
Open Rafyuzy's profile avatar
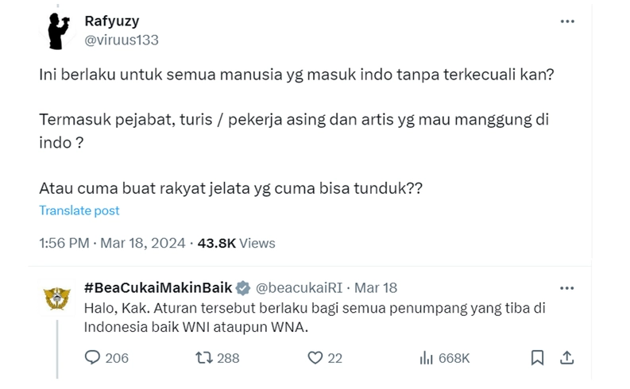click(59, 31)
